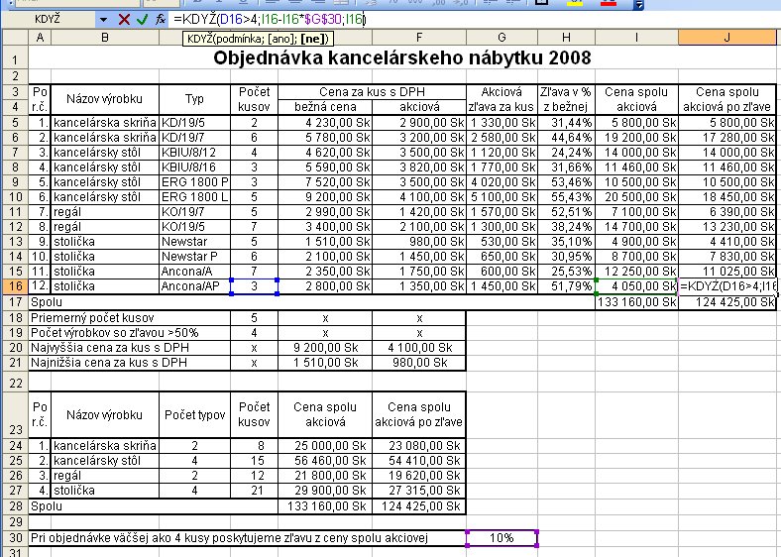Click 'Počet výrobkov so zľavou >50%' label

(115, 333)
